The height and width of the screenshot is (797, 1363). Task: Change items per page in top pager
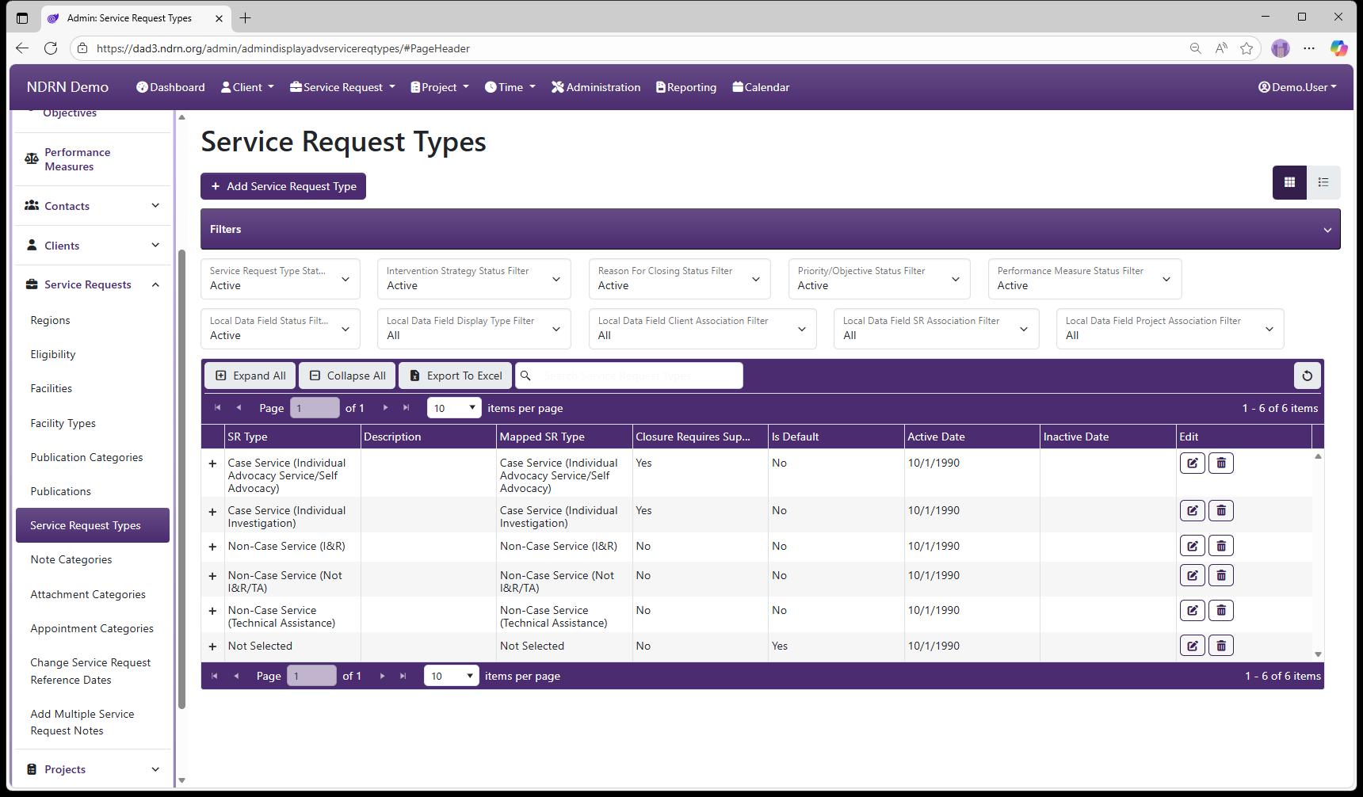[x=454, y=408]
